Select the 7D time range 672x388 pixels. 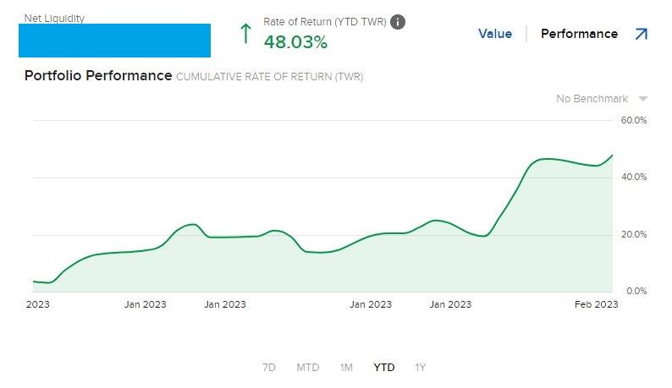click(269, 368)
